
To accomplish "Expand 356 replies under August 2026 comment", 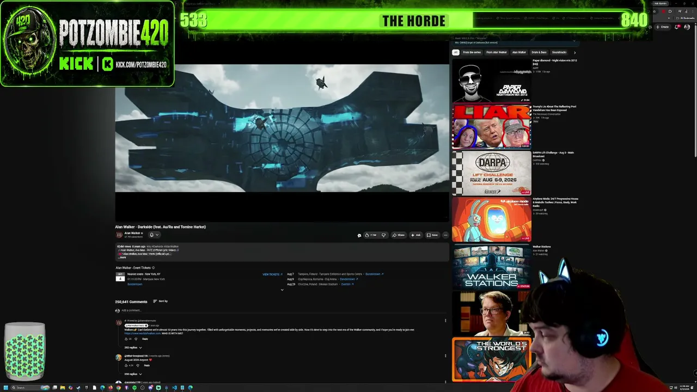I will (133, 374).
